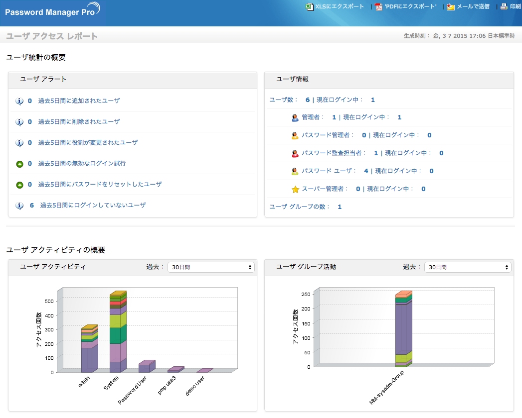Click the XLS export spreadsheet icon
The height and width of the screenshot is (418, 522).
click(309, 6)
